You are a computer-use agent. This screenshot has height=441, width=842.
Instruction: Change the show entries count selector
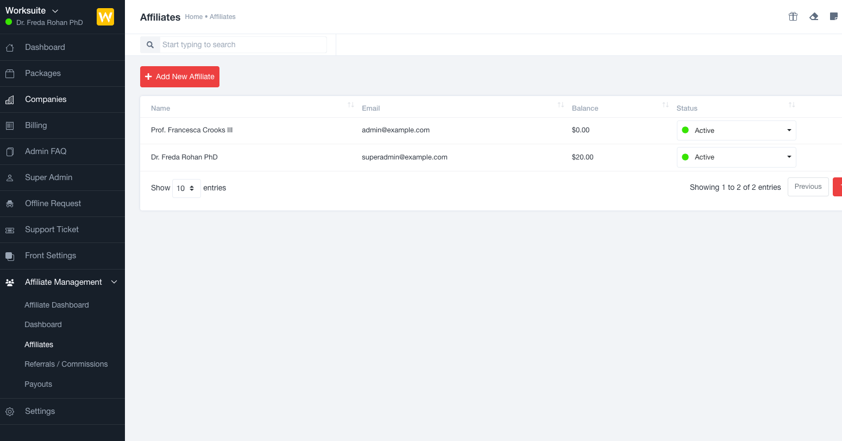pos(186,188)
